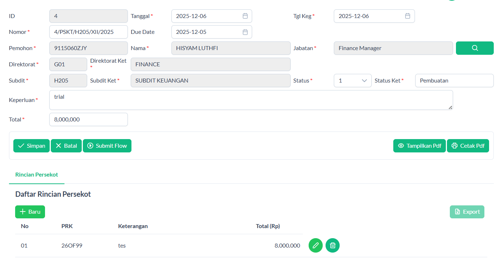Open the Tanggal calendar picker icon
The width and height of the screenshot is (497, 267).
pyautogui.click(x=245, y=16)
